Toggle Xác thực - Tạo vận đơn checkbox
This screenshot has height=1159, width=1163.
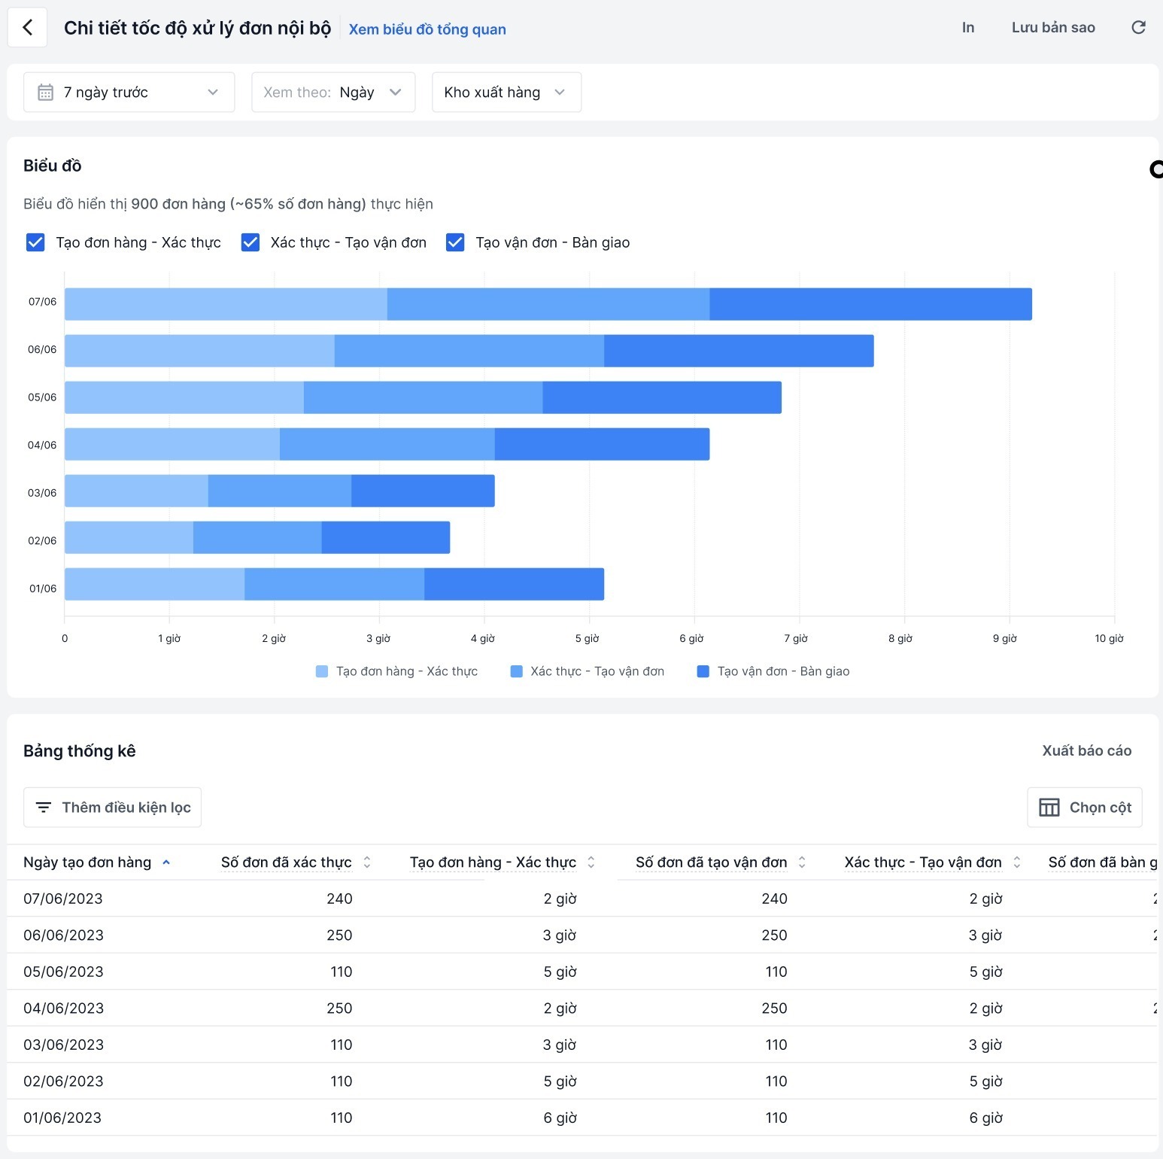250,242
